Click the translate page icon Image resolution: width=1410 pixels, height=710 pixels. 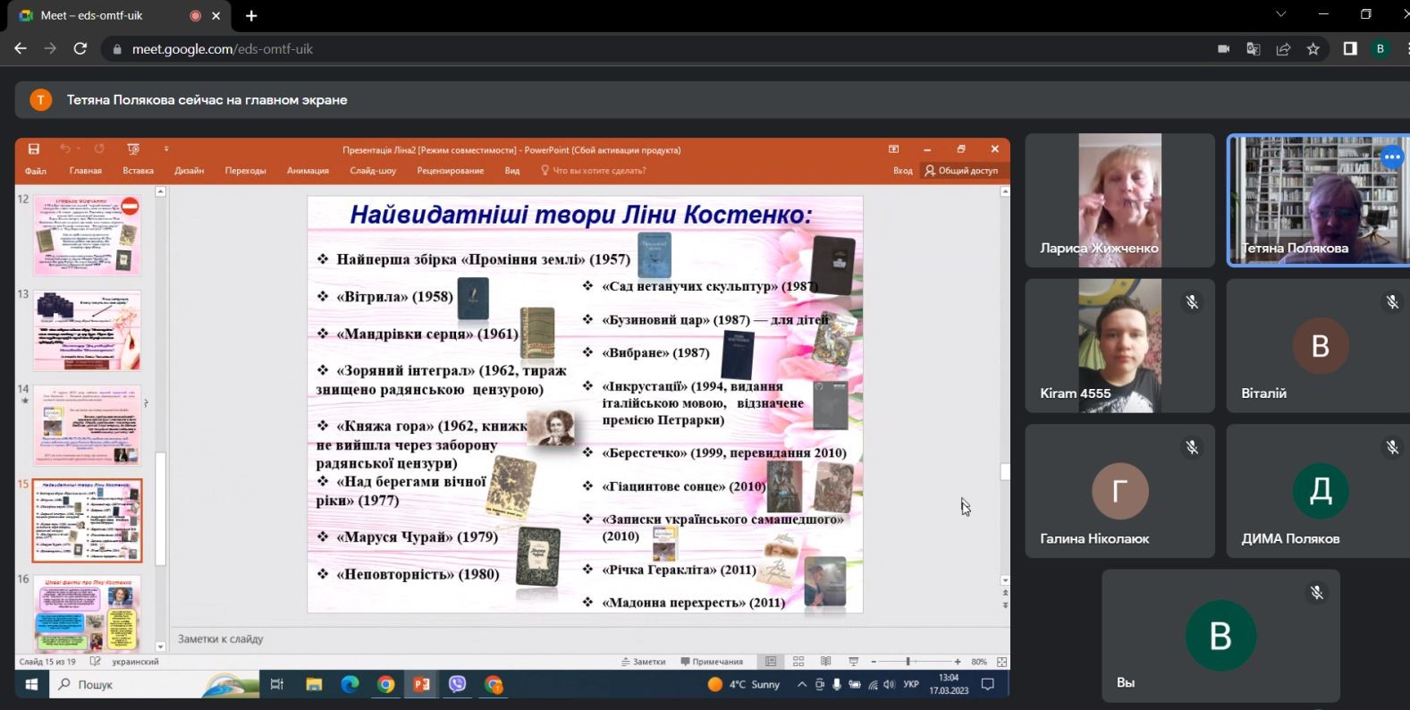[1253, 49]
